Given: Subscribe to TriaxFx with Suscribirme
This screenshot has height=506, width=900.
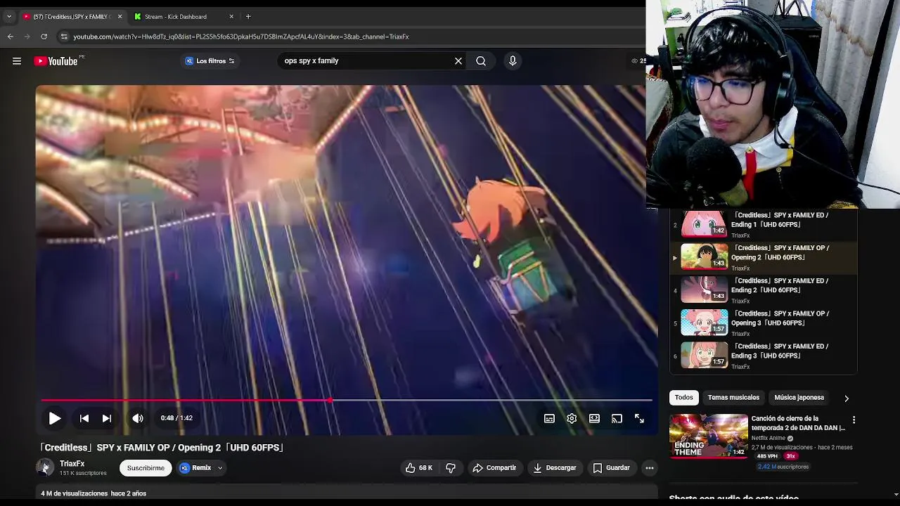Looking at the screenshot, I should (x=146, y=468).
